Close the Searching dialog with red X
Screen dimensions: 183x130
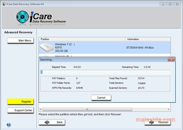171,59
